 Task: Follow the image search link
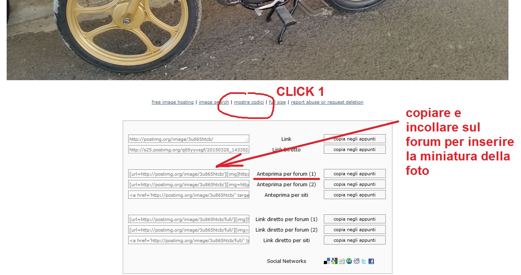[214, 102]
